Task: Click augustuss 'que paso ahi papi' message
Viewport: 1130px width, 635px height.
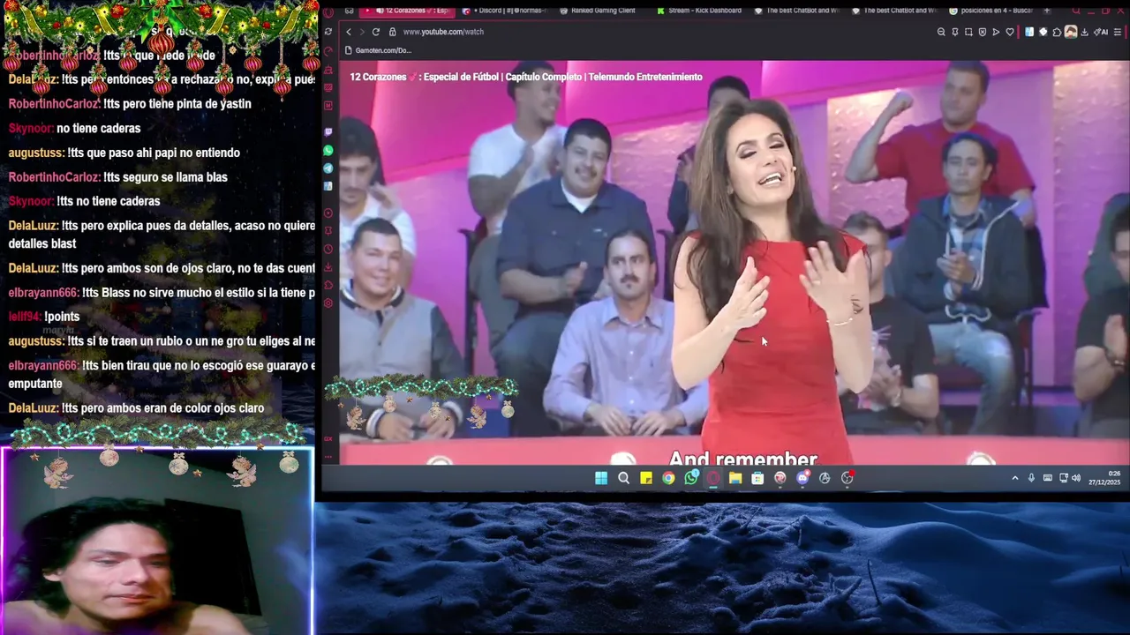Action: 124,153
